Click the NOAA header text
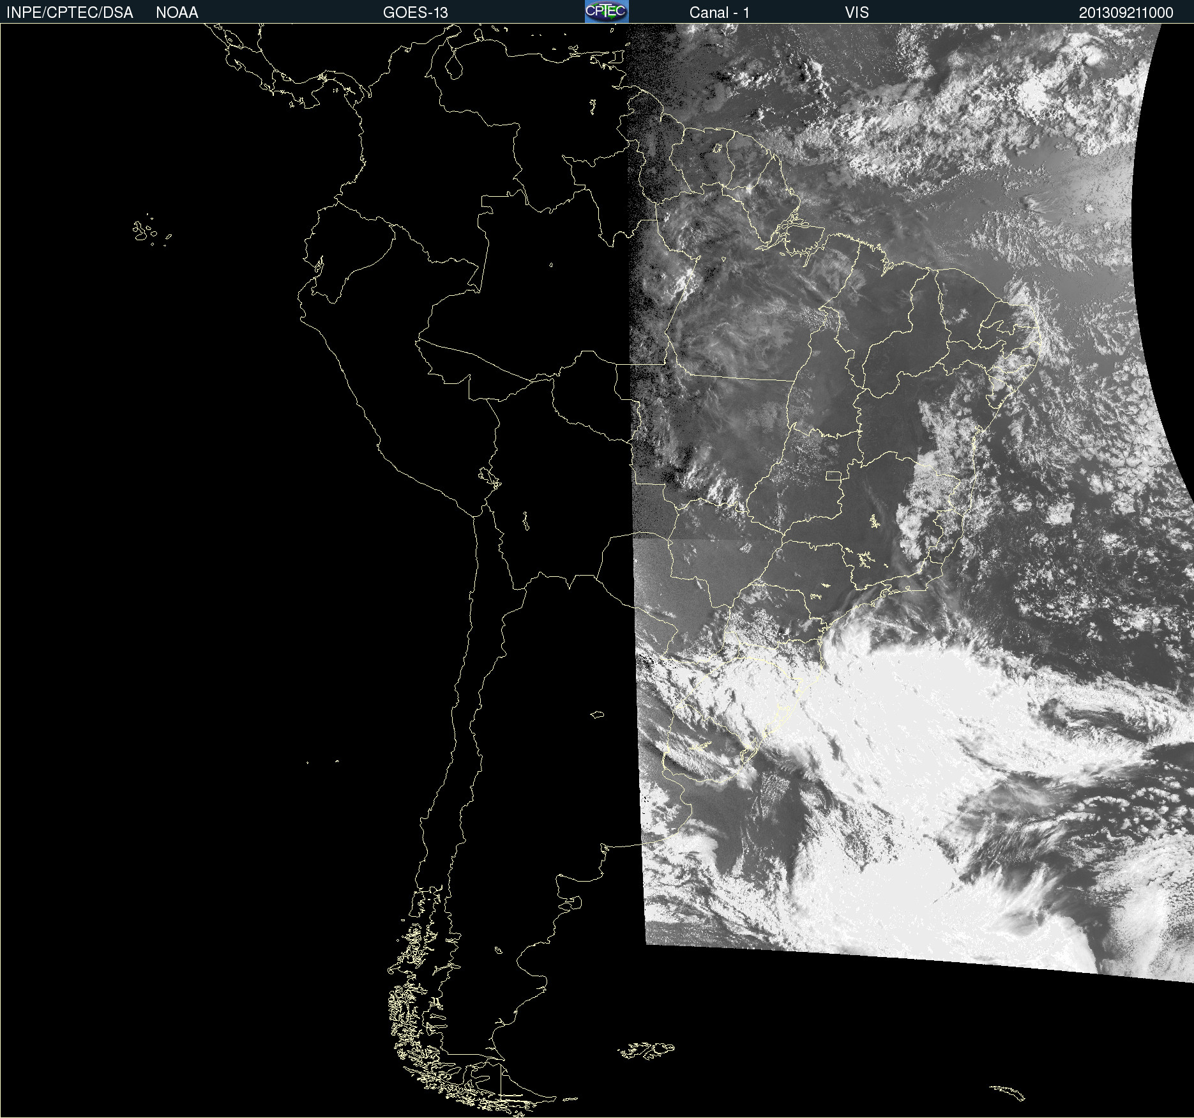This screenshot has height=1118, width=1194. click(177, 13)
